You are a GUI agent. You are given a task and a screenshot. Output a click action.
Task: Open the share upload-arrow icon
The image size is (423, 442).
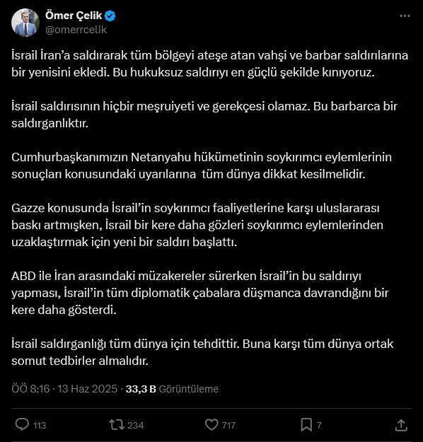(401, 425)
